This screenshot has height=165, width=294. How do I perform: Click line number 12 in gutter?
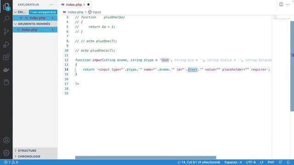(66, 60)
